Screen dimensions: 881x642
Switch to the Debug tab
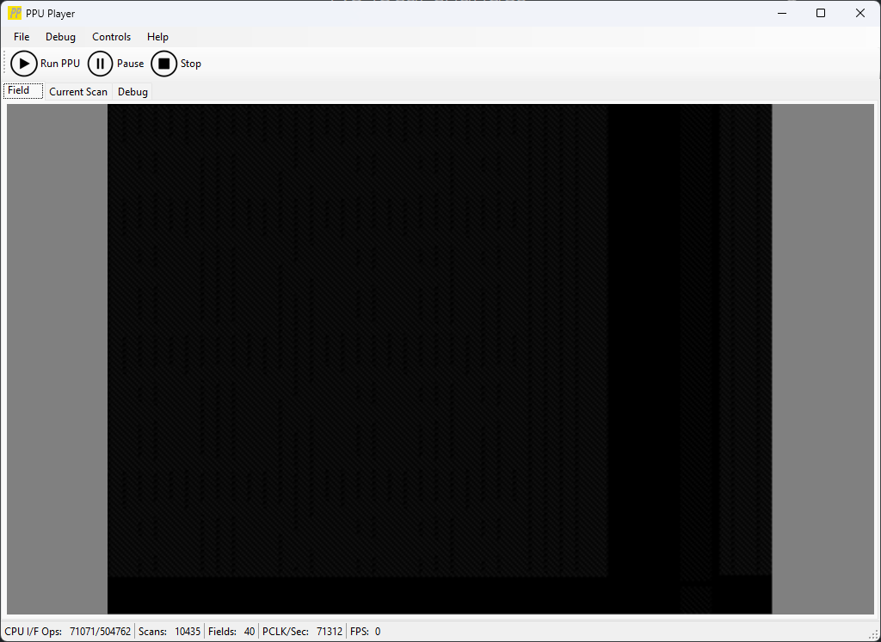click(x=132, y=92)
